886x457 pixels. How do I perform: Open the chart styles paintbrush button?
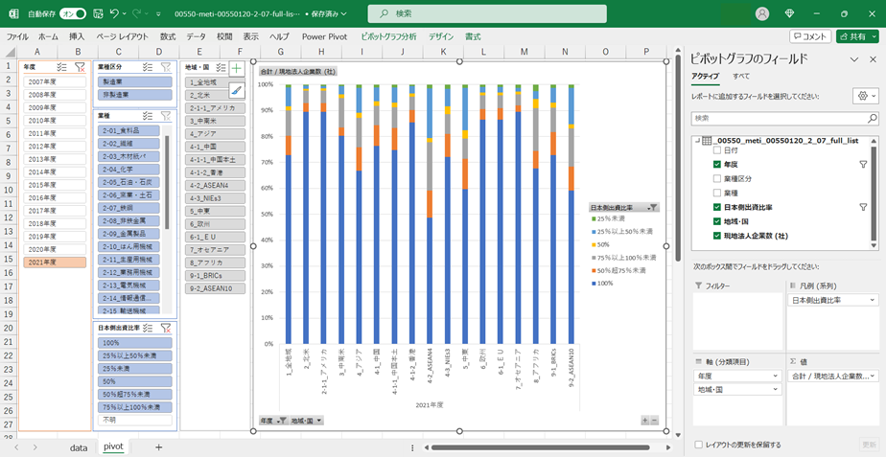[236, 91]
